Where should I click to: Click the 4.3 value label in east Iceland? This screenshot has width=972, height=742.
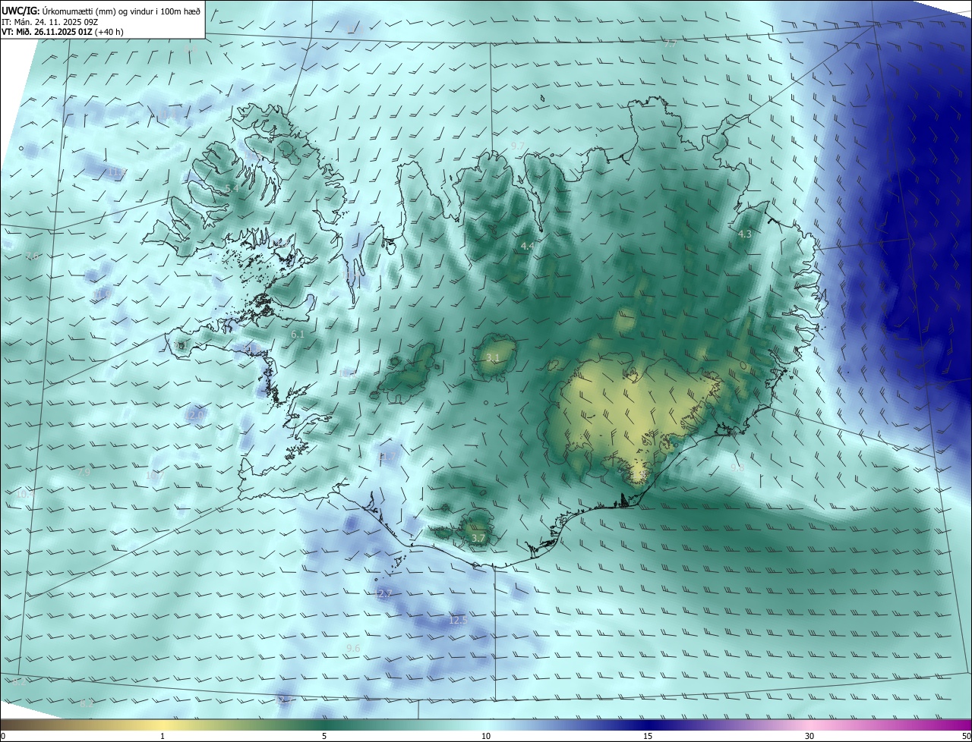tap(745, 234)
